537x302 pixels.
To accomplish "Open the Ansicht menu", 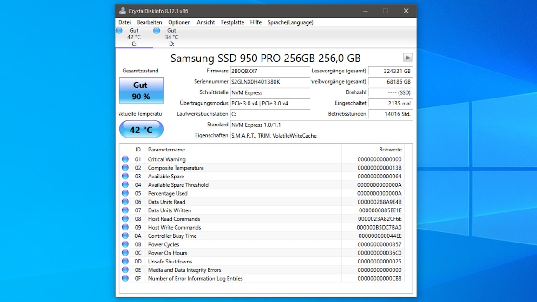I will [x=206, y=22].
